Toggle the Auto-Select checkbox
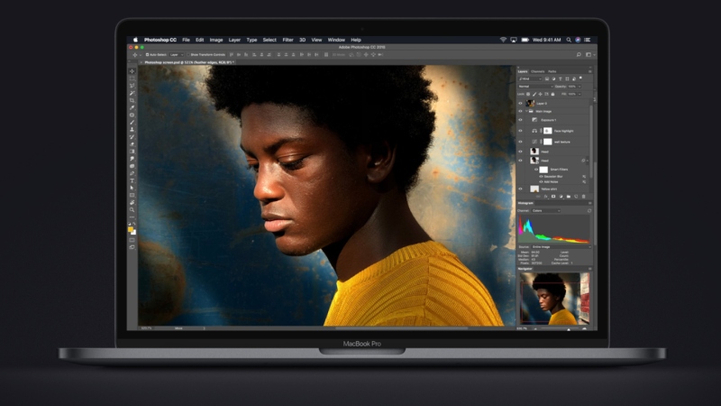The width and height of the screenshot is (721, 406). (147, 55)
